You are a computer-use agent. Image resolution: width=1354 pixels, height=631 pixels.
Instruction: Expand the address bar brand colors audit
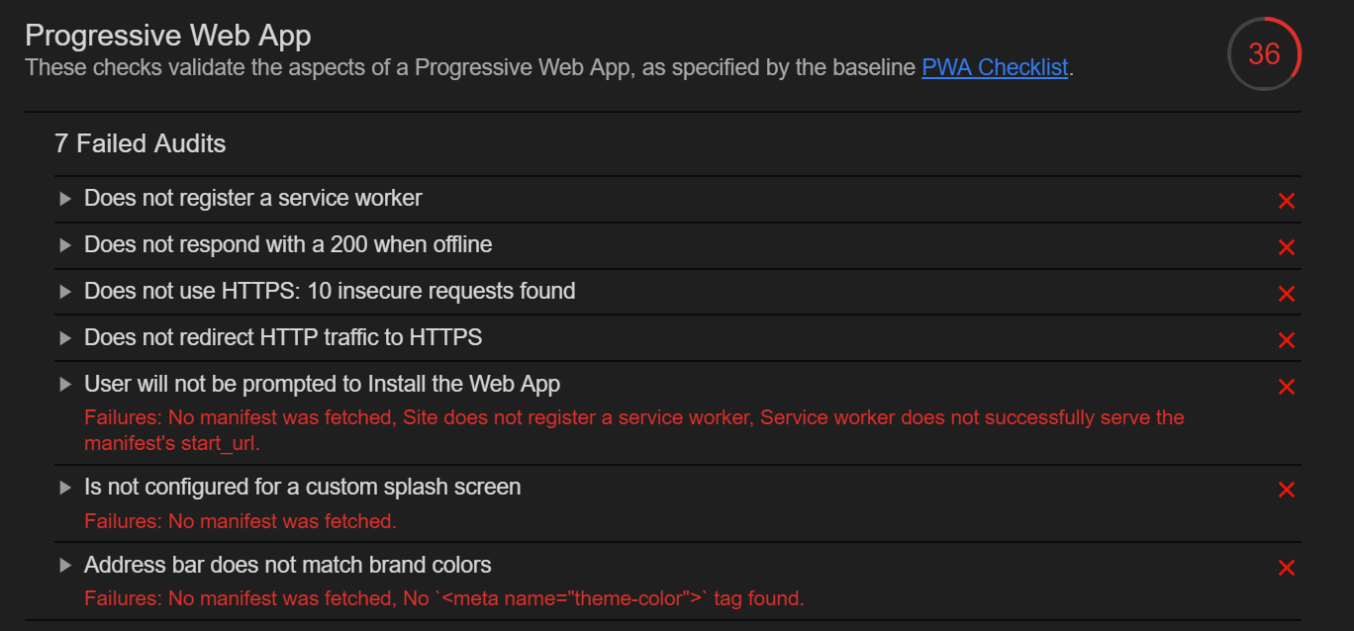(x=65, y=565)
